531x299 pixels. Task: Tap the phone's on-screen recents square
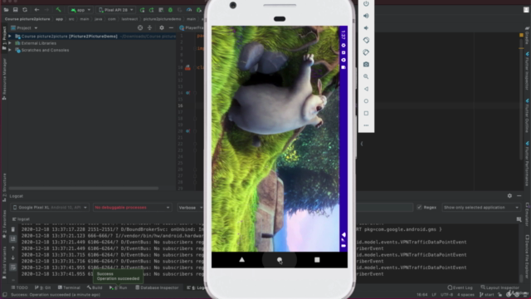click(317, 260)
